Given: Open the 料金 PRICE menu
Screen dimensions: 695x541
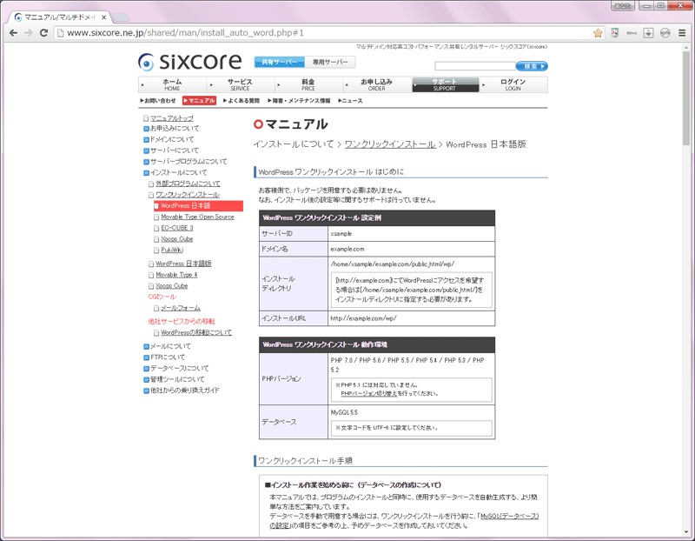Looking at the screenshot, I should pos(308,84).
